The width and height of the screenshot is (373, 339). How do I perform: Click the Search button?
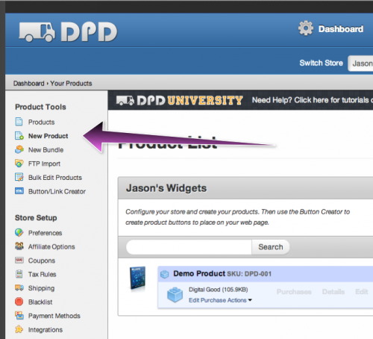[271, 247]
